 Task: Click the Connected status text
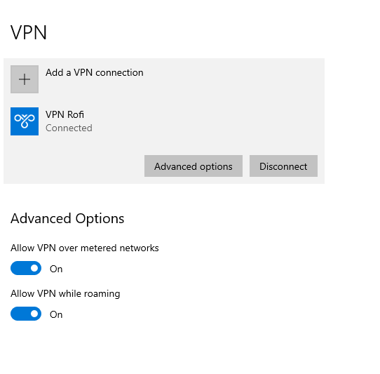pos(69,128)
